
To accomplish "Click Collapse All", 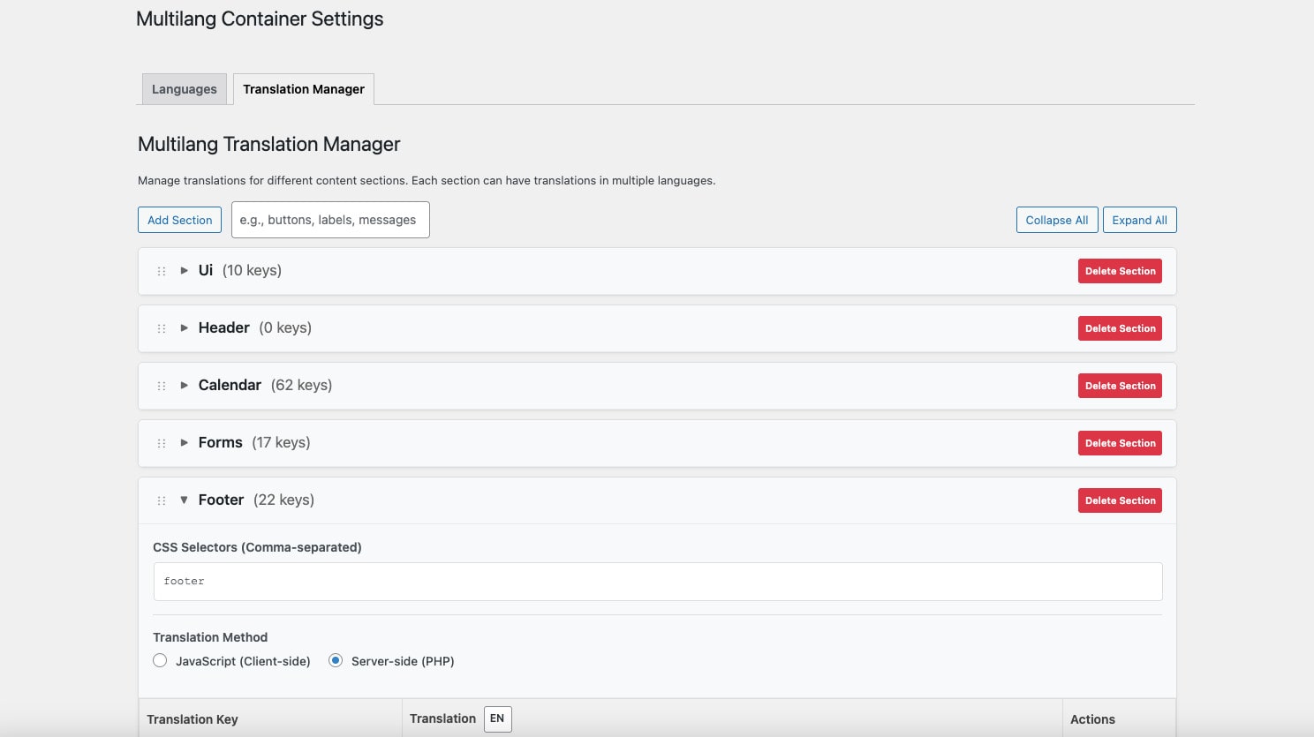I will (x=1056, y=219).
